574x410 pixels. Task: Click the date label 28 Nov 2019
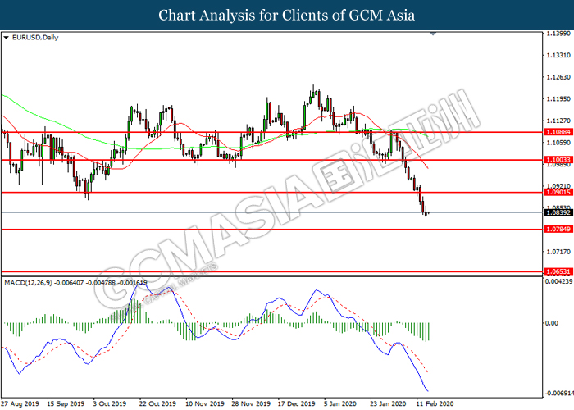pos(251,403)
